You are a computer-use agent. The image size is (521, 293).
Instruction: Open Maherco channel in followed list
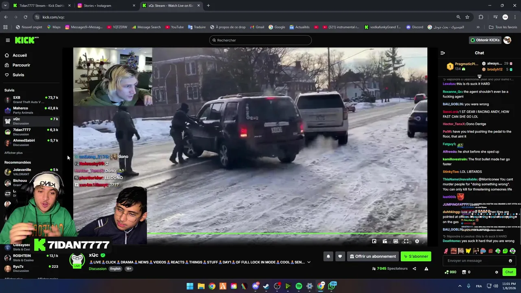(x=31, y=110)
